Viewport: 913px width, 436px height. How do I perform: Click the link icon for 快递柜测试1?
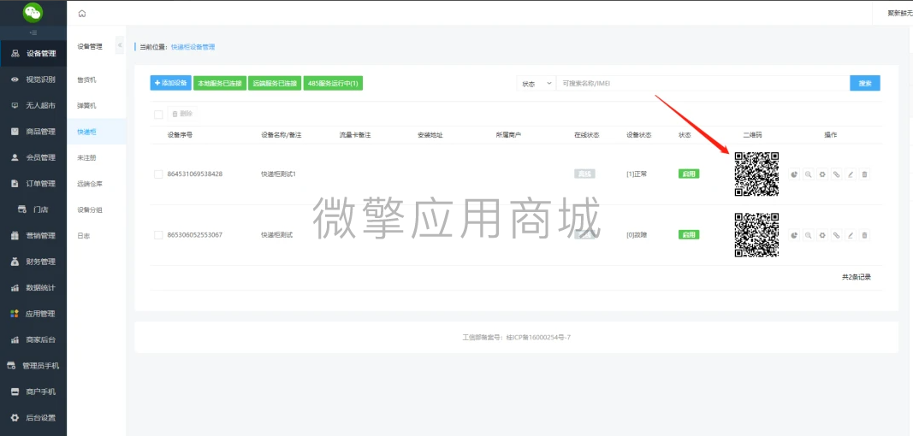(836, 174)
